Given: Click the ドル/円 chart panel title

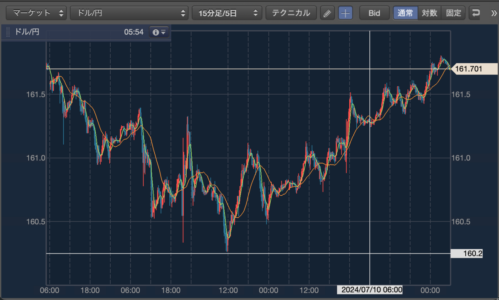Looking at the screenshot, I should (x=27, y=32).
